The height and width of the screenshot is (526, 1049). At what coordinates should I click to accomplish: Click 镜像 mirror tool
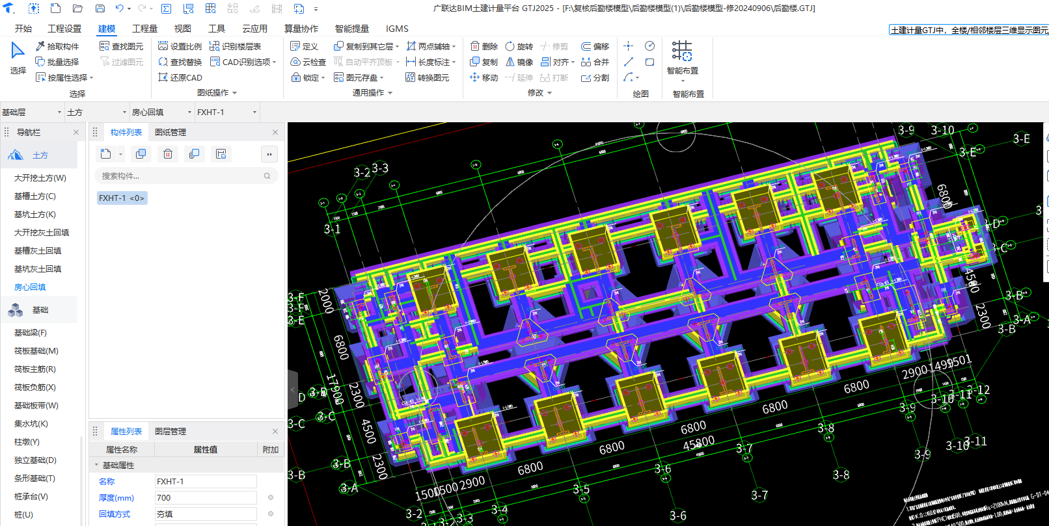click(x=519, y=62)
